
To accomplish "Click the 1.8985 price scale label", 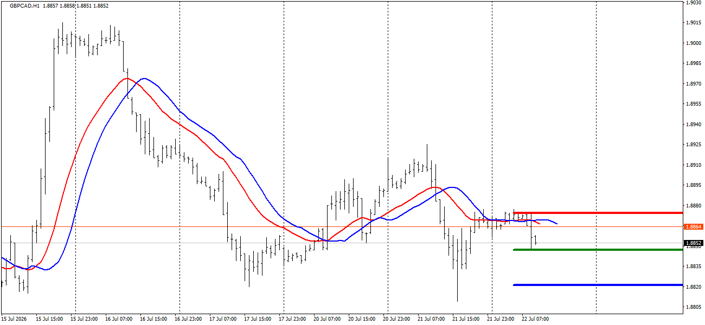I will coord(693,63).
